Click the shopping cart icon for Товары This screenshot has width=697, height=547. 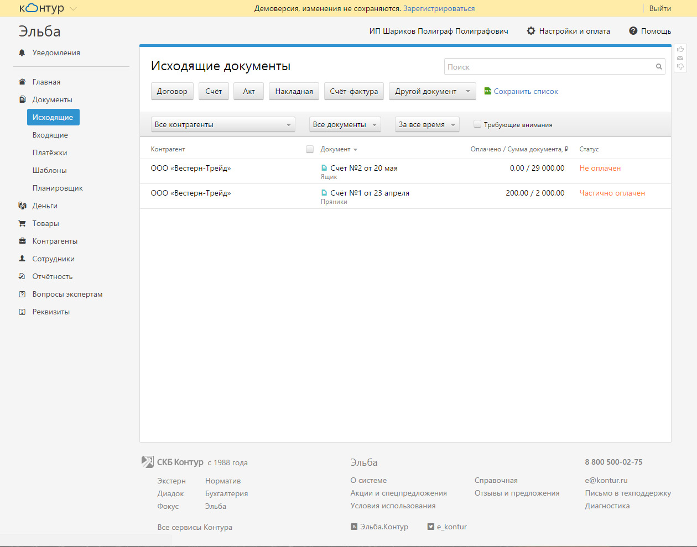tap(22, 223)
